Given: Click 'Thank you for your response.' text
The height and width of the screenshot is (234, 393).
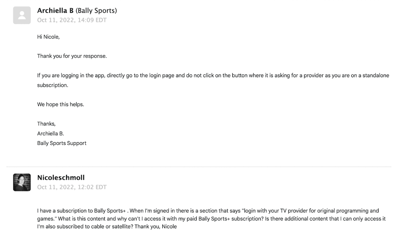Looking at the screenshot, I should (x=72, y=56).
